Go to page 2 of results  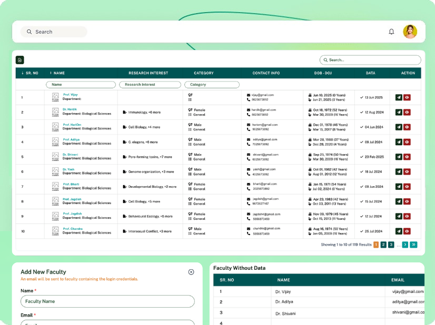click(x=383, y=245)
